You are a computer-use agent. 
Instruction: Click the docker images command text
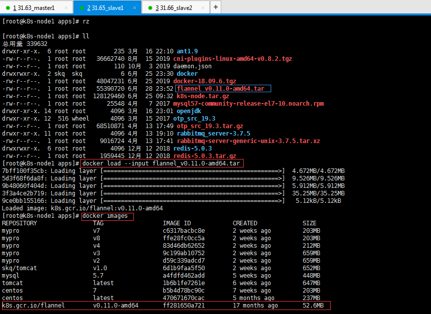105,216
